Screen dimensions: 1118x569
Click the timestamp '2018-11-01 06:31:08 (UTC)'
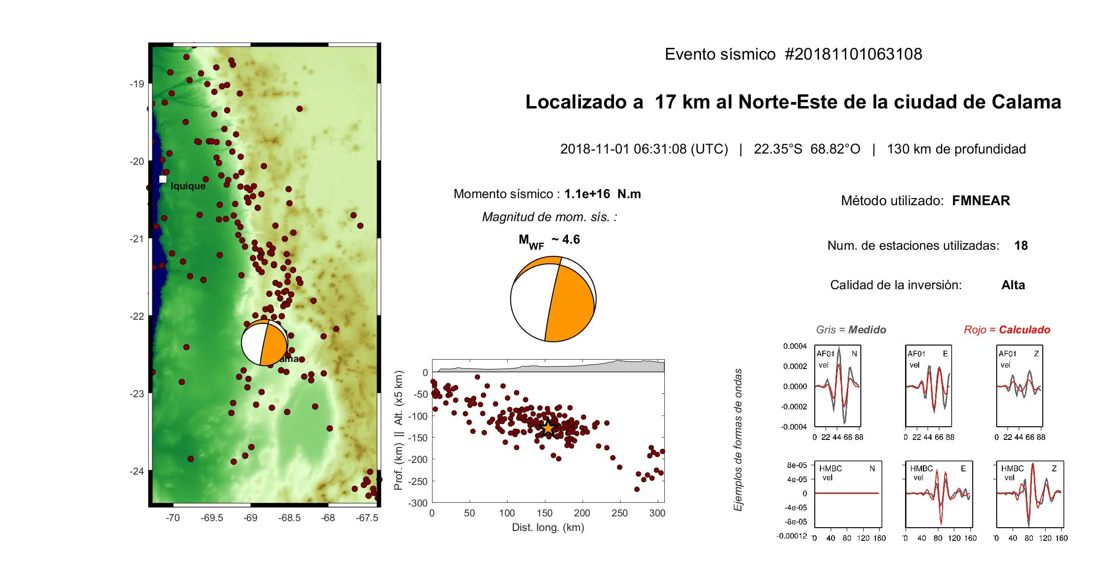[644, 149]
